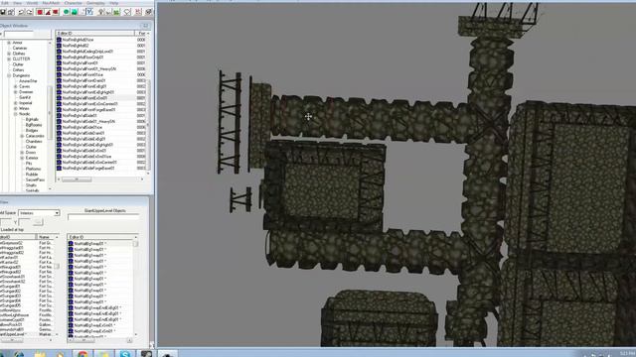Click the Save plugin toolbar icon
636x357 pixels.
[3, 12]
